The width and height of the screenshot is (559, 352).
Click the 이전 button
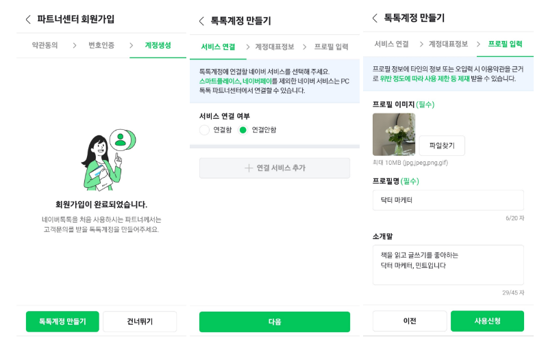click(410, 321)
